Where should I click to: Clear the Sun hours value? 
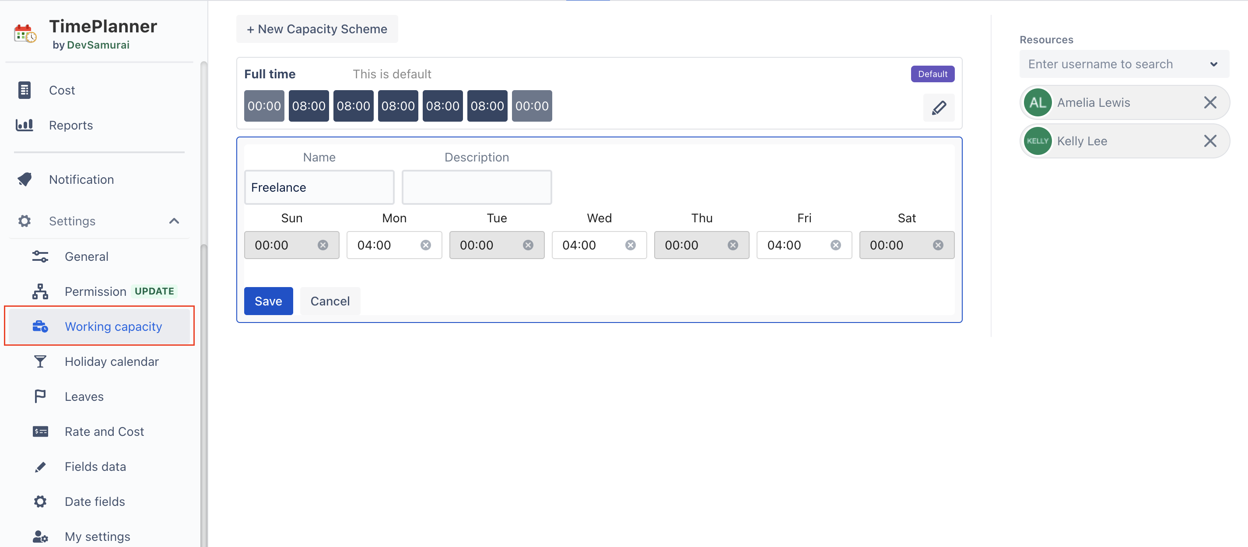pyautogui.click(x=323, y=245)
